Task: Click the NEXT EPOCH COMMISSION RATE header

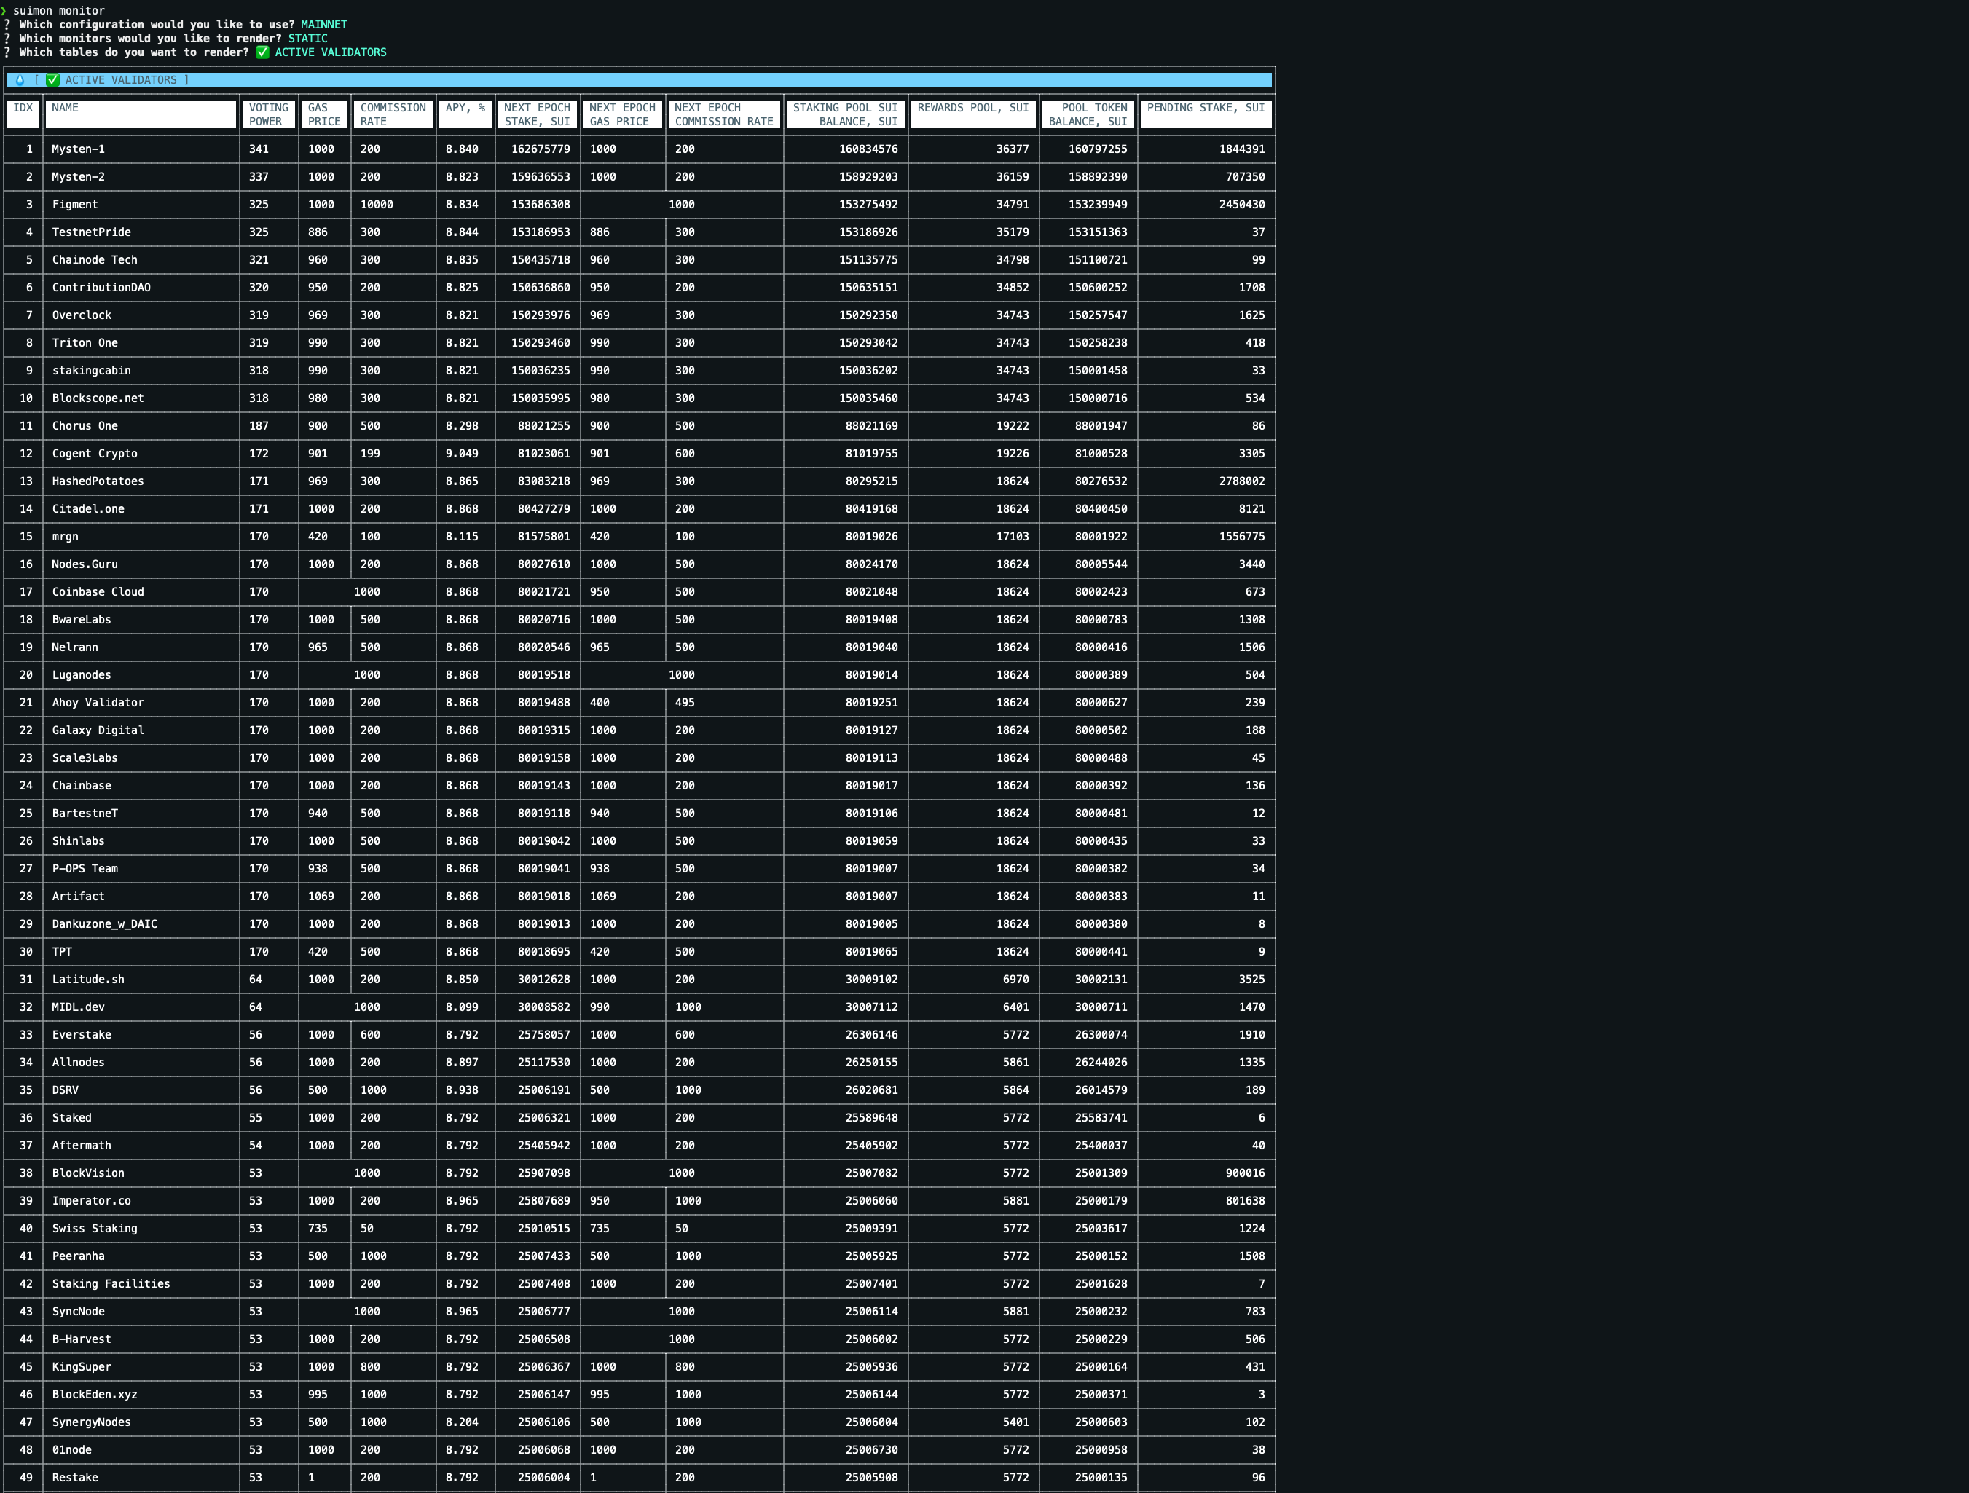Action: (x=723, y=114)
